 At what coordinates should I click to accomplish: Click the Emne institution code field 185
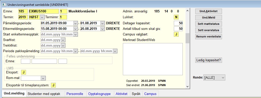[23, 11]
